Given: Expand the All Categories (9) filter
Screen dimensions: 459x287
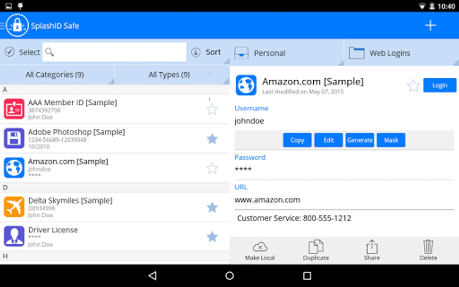Looking at the screenshot, I should pos(57,75).
